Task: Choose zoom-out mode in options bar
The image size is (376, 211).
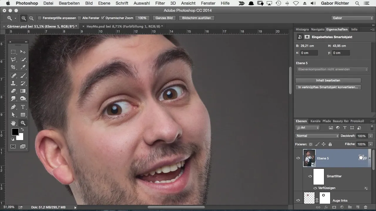Action: pos(31,18)
